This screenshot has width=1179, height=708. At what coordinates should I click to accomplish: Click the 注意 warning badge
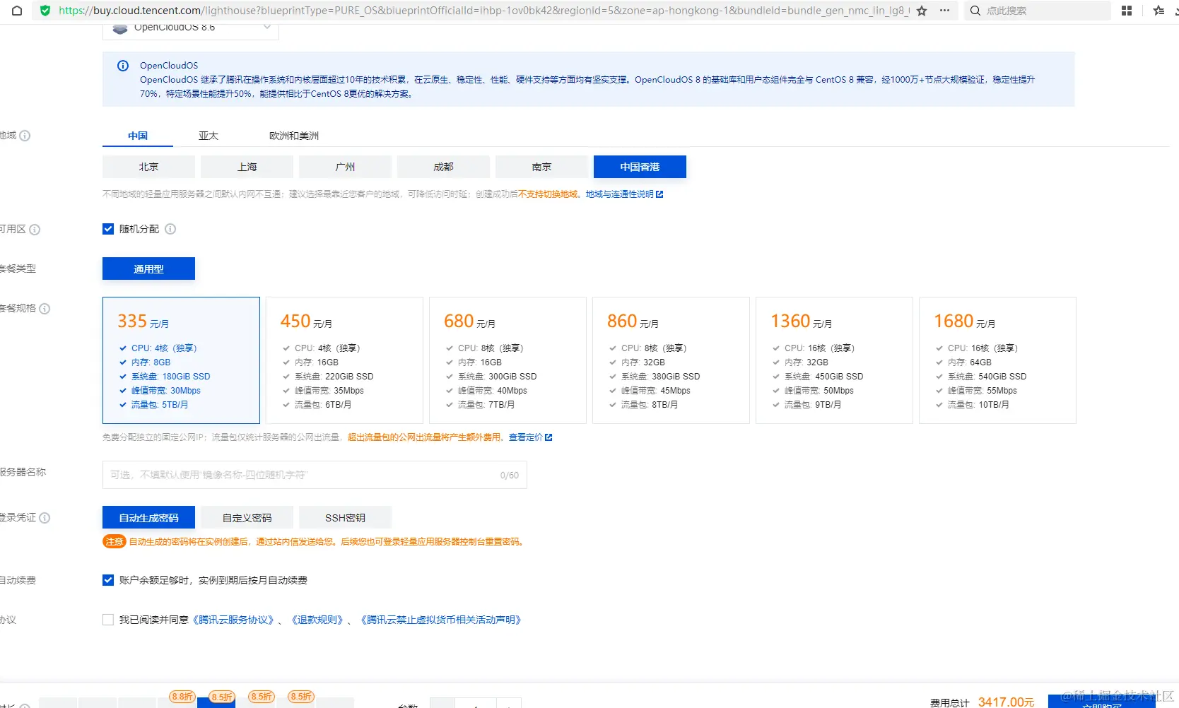pos(115,542)
